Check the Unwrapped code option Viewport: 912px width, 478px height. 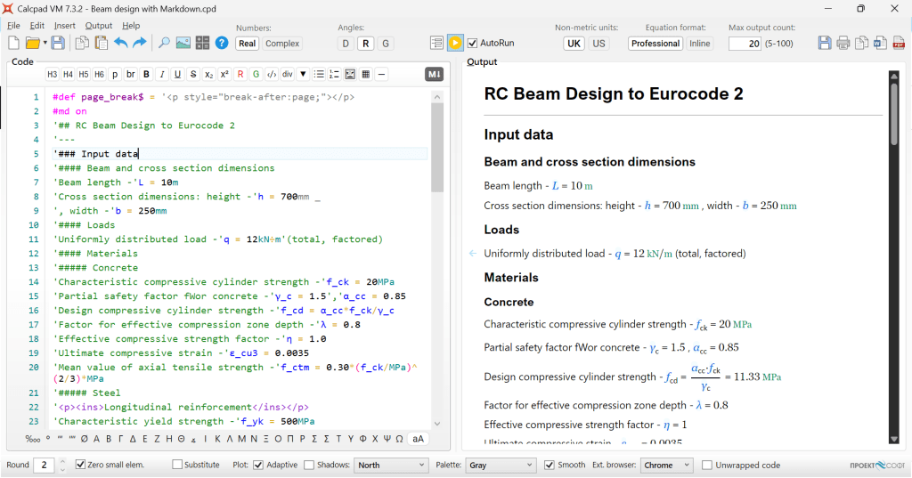707,465
